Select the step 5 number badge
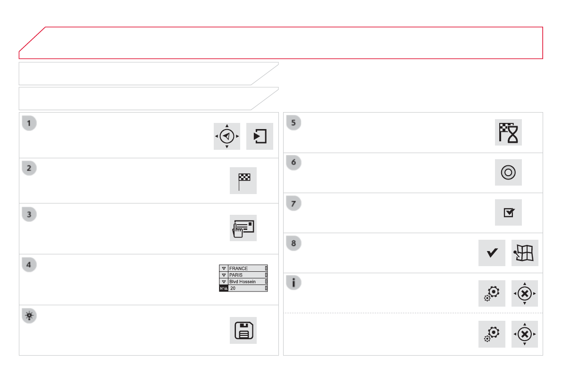 point(294,123)
